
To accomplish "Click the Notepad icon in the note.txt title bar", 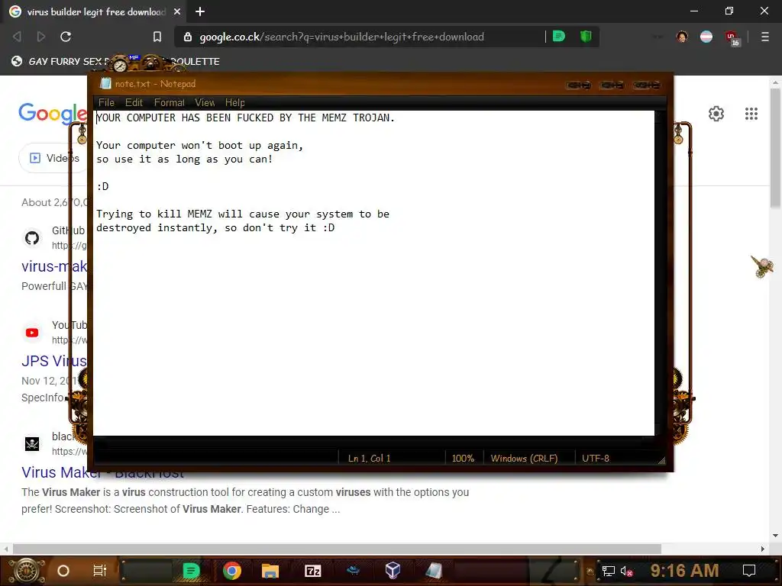I will 105,84.
